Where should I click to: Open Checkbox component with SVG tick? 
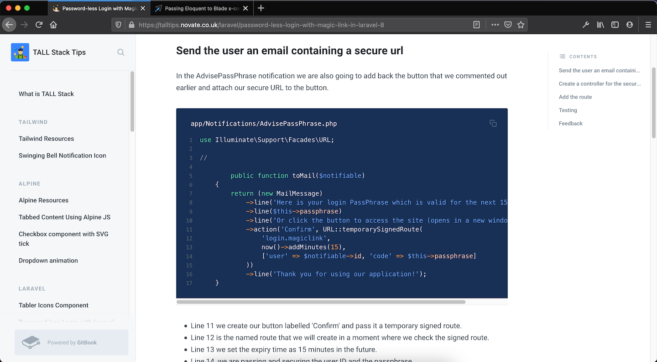click(63, 239)
